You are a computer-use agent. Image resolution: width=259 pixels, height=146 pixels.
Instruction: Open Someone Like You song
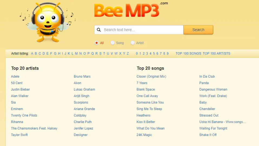click(150, 102)
